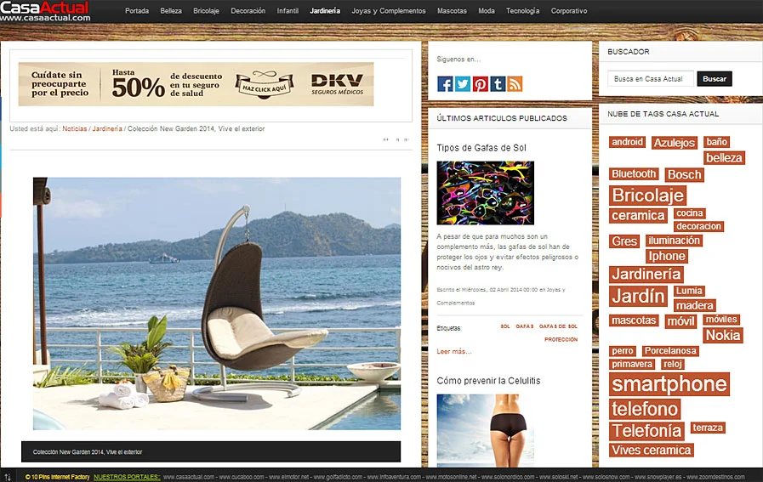Select the cocina tag
The height and width of the screenshot is (482, 763).
[690, 213]
